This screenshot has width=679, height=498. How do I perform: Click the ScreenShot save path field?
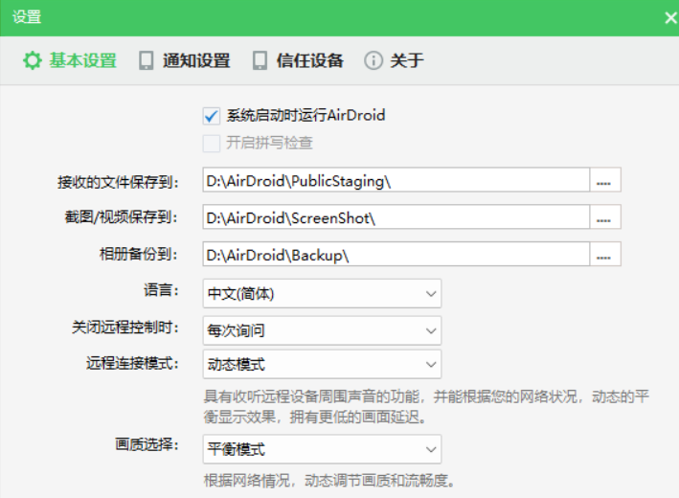coord(396,217)
